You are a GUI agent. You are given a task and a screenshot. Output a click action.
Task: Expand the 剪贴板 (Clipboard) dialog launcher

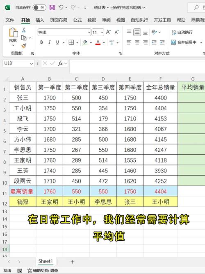(32, 53)
